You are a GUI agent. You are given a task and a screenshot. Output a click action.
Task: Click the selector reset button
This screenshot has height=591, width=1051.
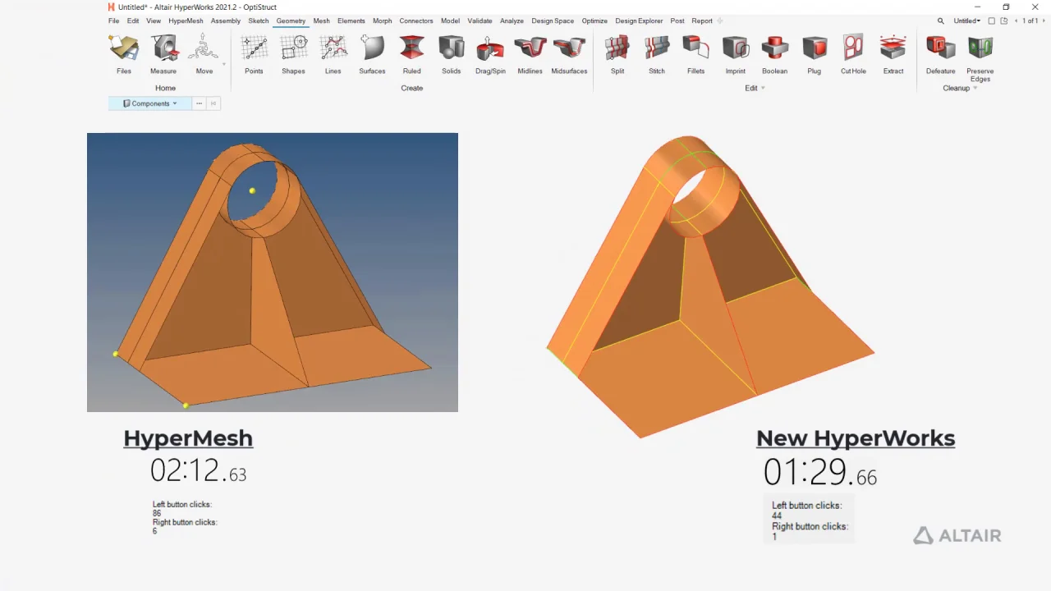coord(213,103)
